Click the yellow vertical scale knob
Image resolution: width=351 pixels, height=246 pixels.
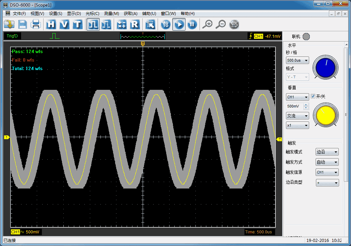tap(326, 116)
